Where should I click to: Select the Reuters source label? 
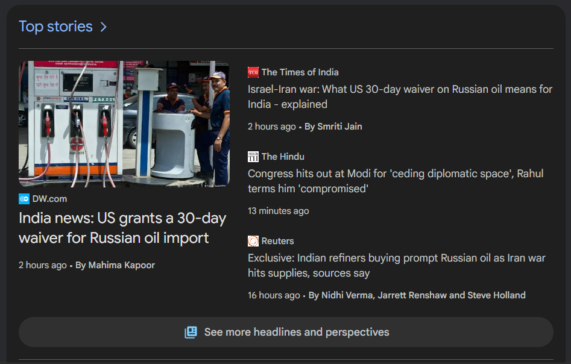coord(277,241)
